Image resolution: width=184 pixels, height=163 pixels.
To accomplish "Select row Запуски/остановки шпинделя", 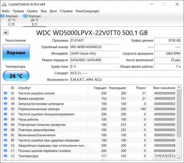I will tap(90, 104).
